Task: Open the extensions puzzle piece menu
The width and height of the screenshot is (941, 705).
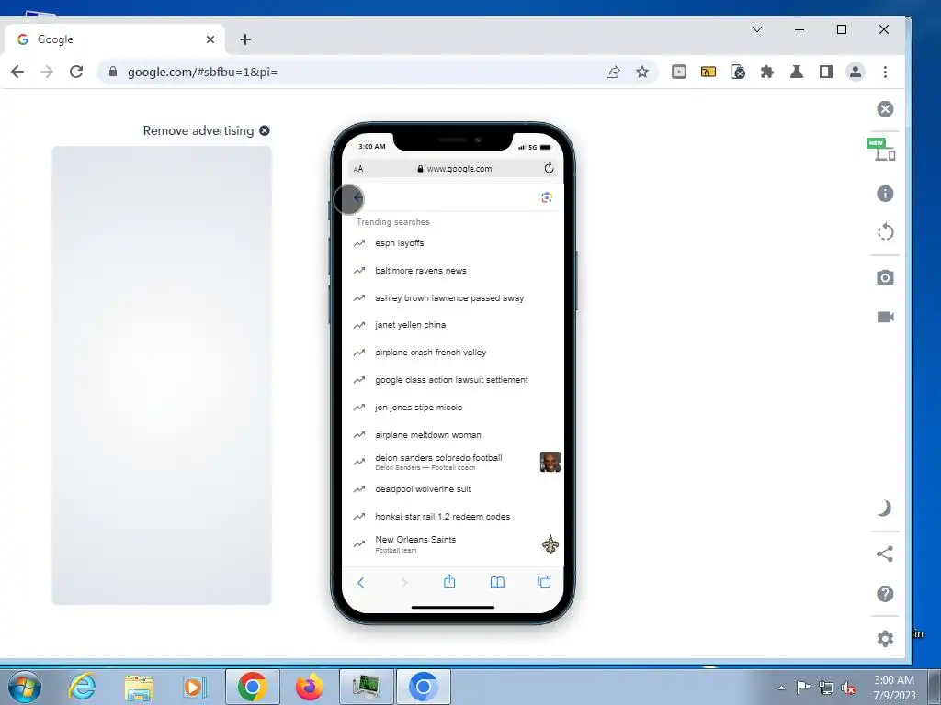Action: (767, 72)
